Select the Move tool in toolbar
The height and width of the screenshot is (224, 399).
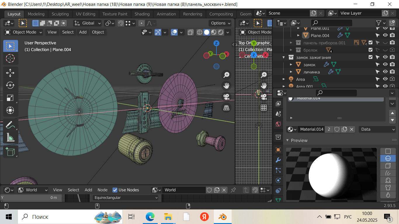10,73
